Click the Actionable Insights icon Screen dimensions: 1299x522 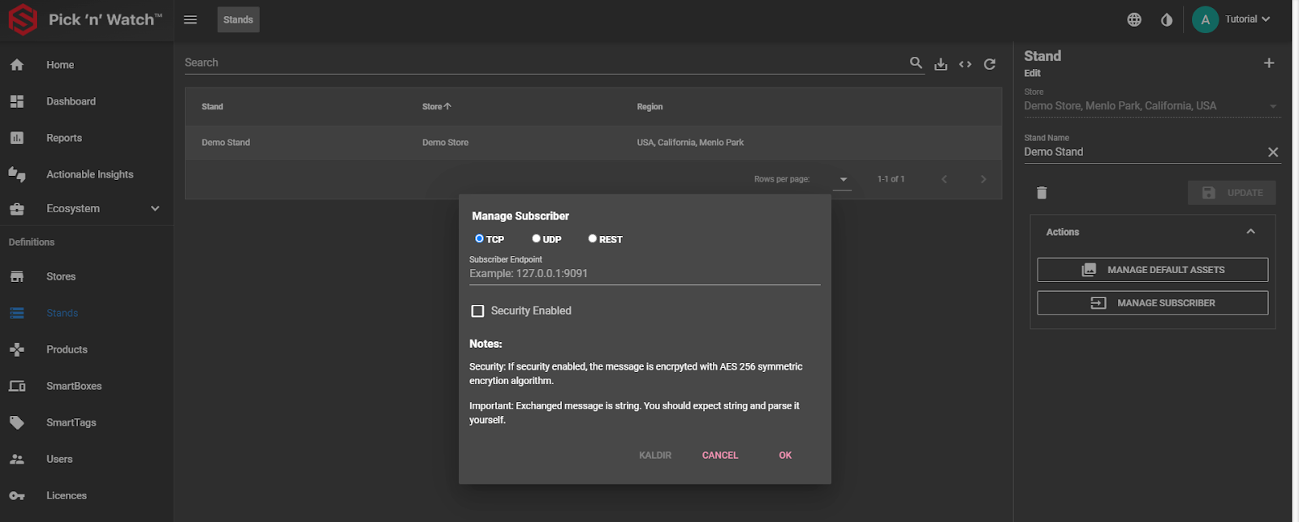coord(17,174)
